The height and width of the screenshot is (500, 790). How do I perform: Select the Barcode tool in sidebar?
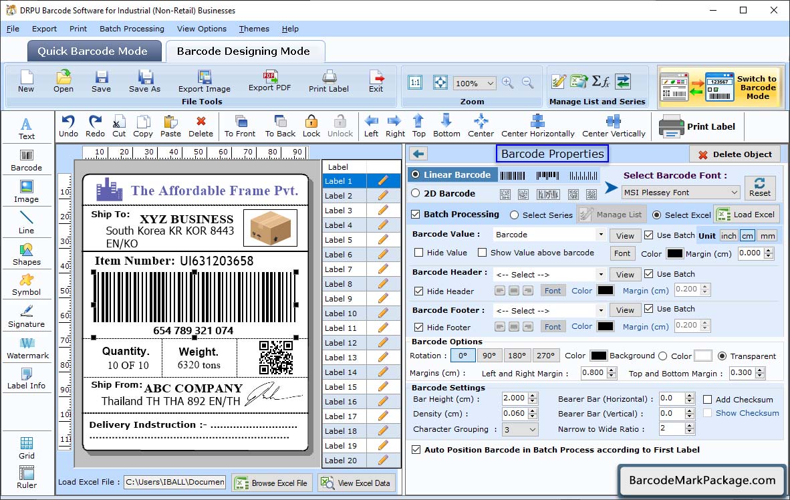tap(26, 160)
